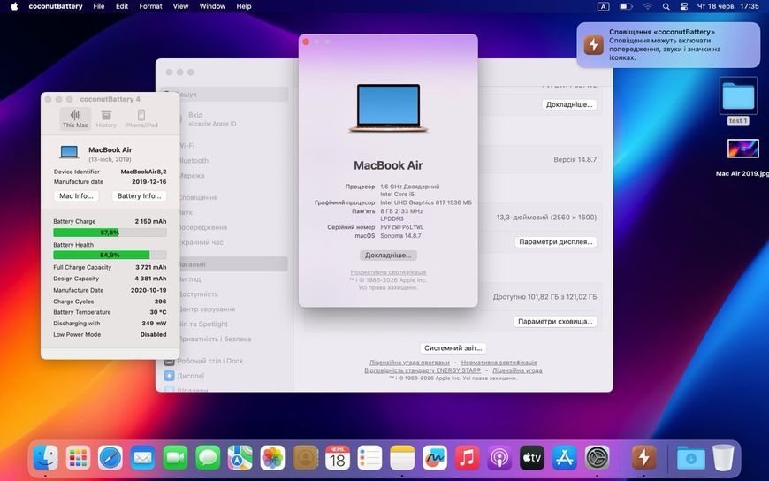
Task: Click serial number FVFZWFP6LYWL in About window
Action: click(x=401, y=227)
